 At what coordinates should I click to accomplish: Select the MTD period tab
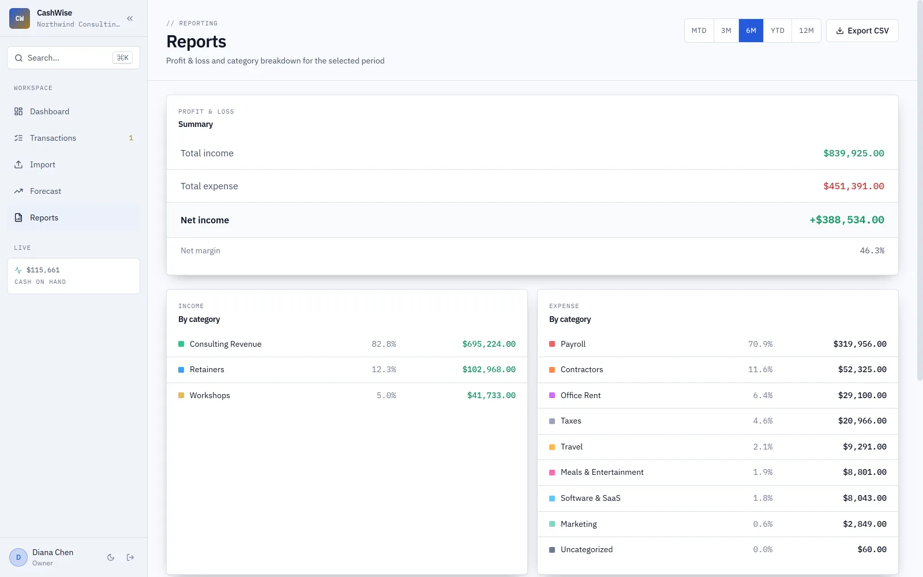699,31
